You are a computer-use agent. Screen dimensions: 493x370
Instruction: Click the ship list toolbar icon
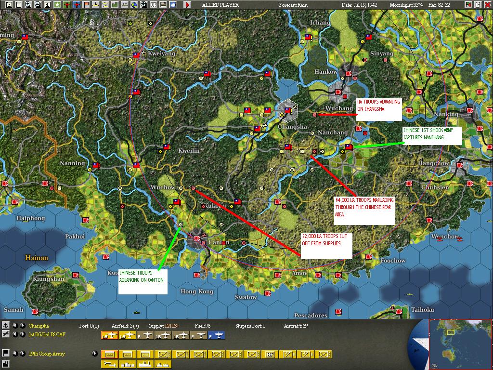(x=38, y=5)
